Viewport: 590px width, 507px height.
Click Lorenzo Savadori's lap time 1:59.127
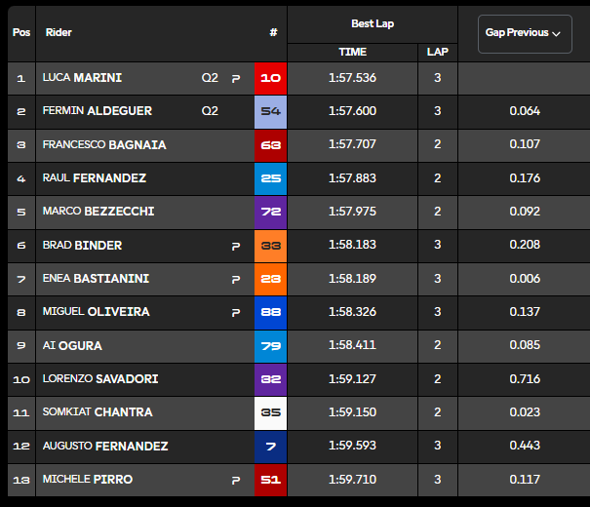click(x=353, y=379)
